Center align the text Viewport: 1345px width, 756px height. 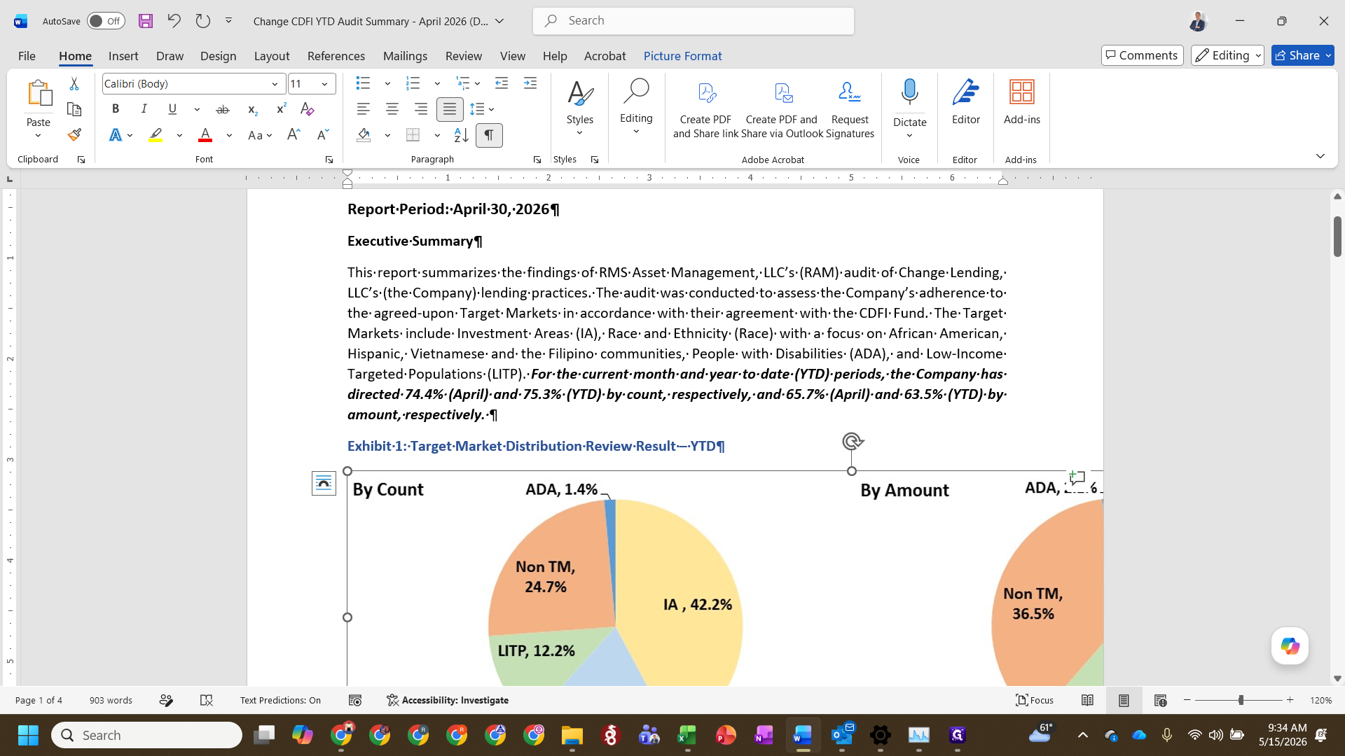(392, 109)
